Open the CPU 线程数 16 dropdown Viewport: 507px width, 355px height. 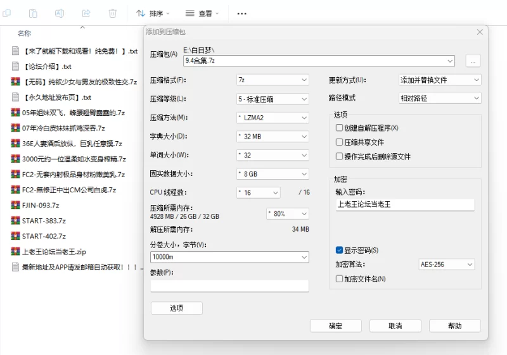pos(259,192)
